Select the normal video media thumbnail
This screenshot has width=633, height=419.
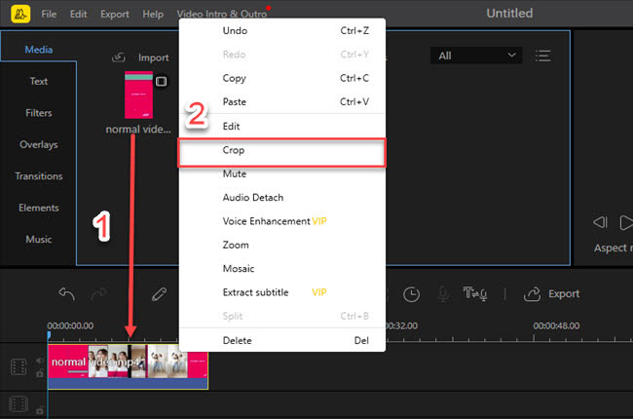click(138, 95)
